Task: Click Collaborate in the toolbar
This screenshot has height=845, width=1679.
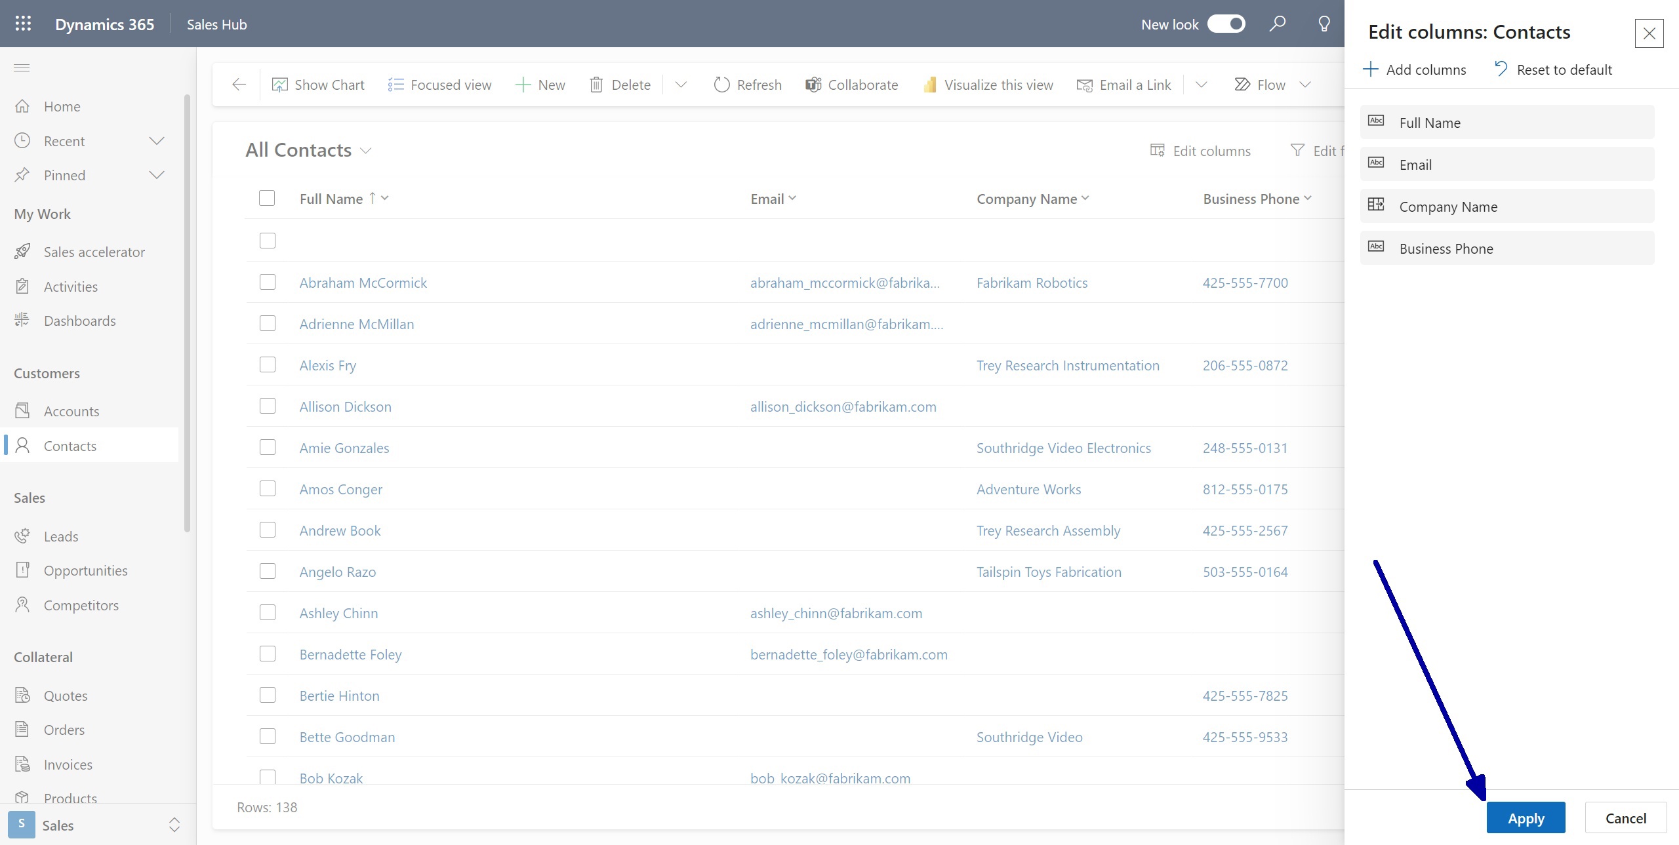Action: [851, 85]
